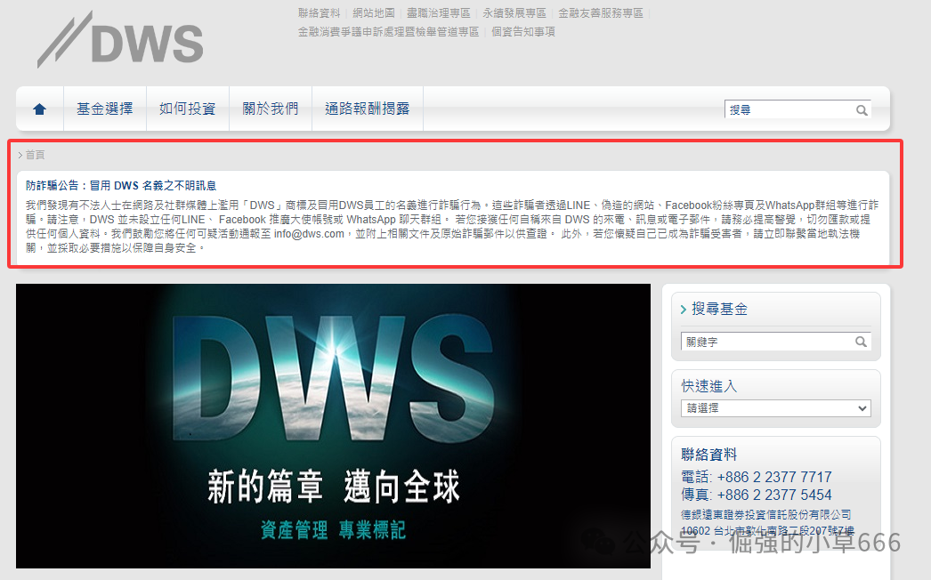This screenshot has width=931, height=580.
Task: Click the DWS logo at top left
Action: pos(120,40)
